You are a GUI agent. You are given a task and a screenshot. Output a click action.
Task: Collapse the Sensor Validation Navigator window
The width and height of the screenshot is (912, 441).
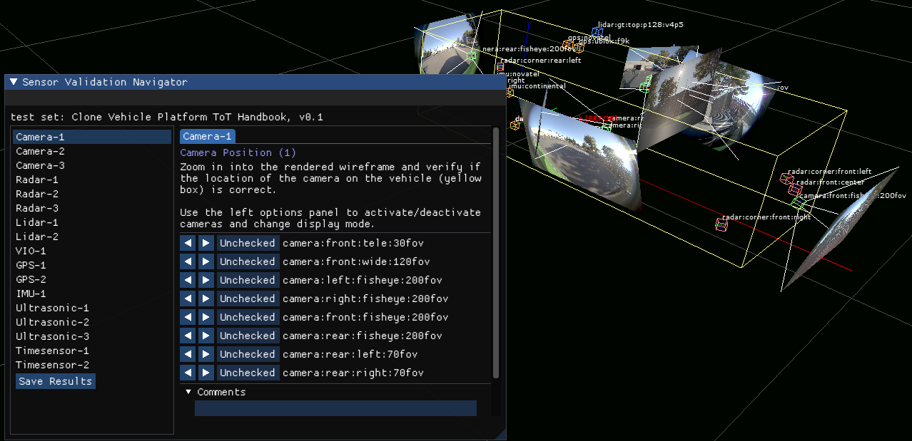(14, 82)
